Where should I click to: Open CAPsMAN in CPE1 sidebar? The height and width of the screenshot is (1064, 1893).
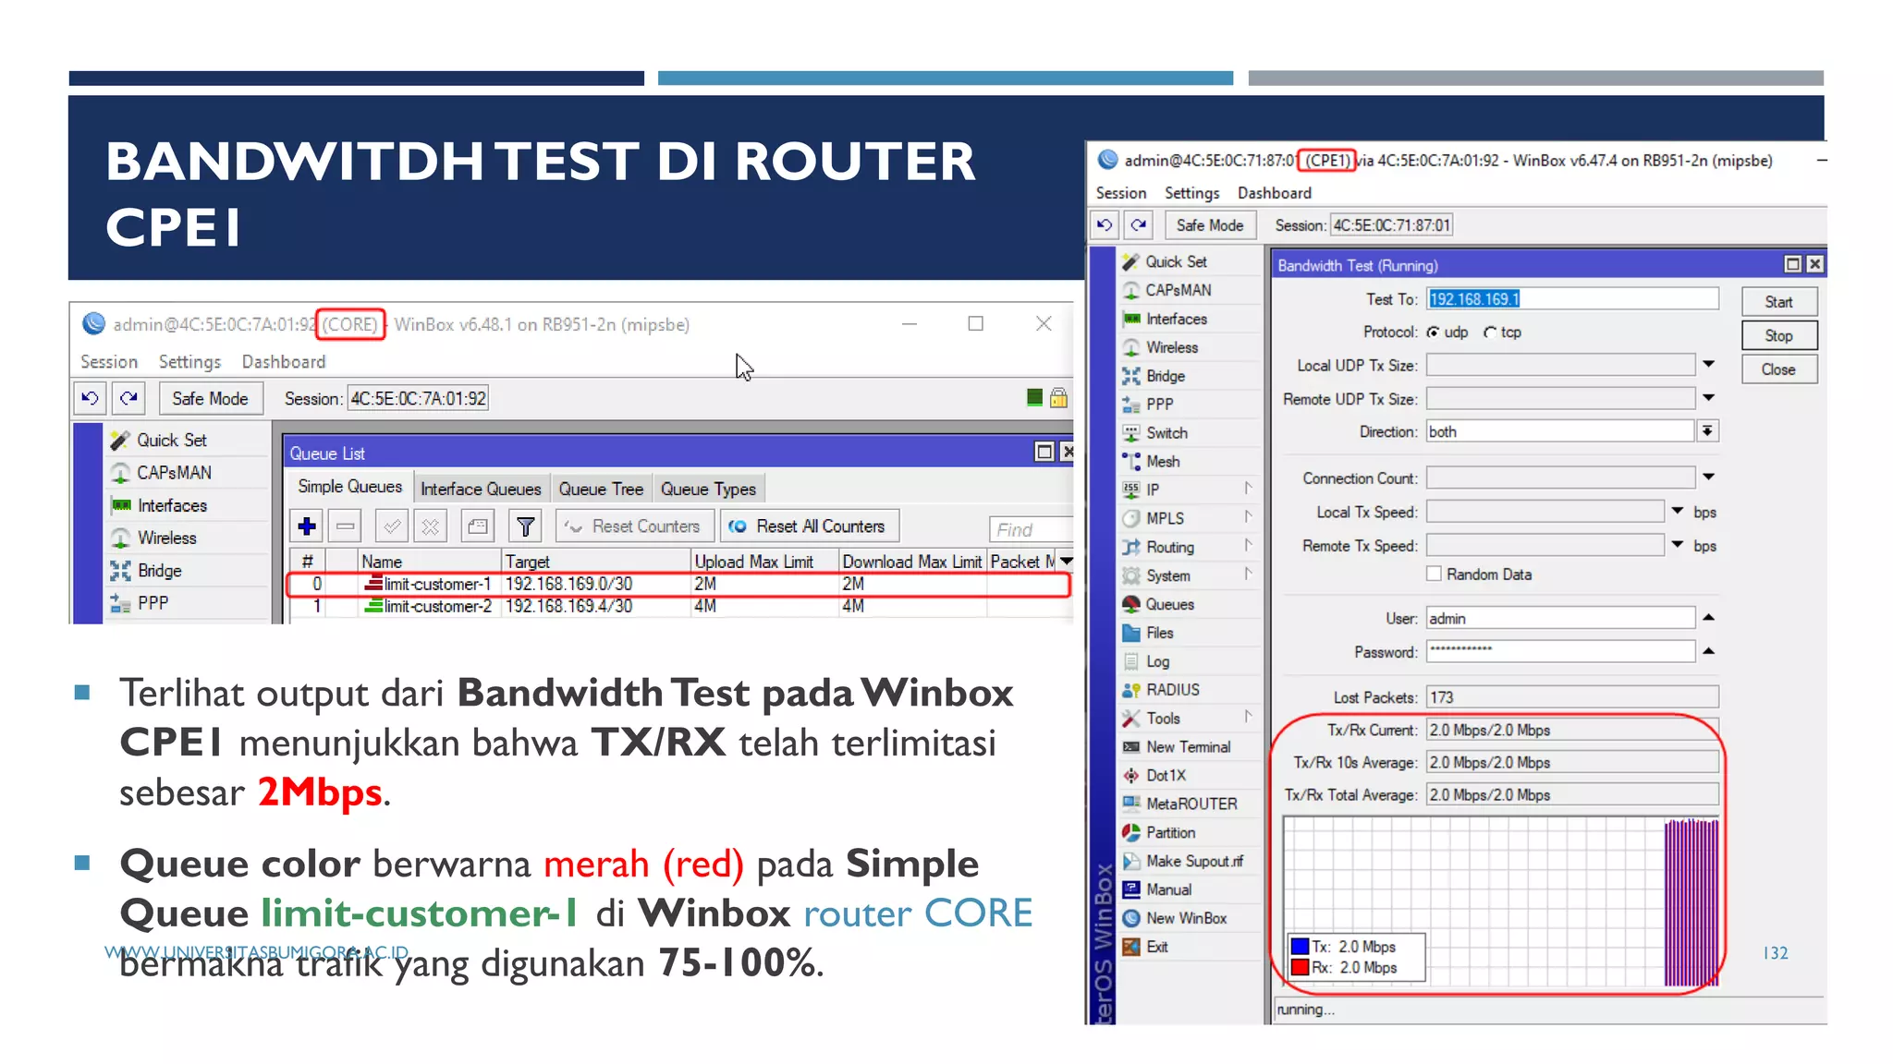click(1179, 290)
